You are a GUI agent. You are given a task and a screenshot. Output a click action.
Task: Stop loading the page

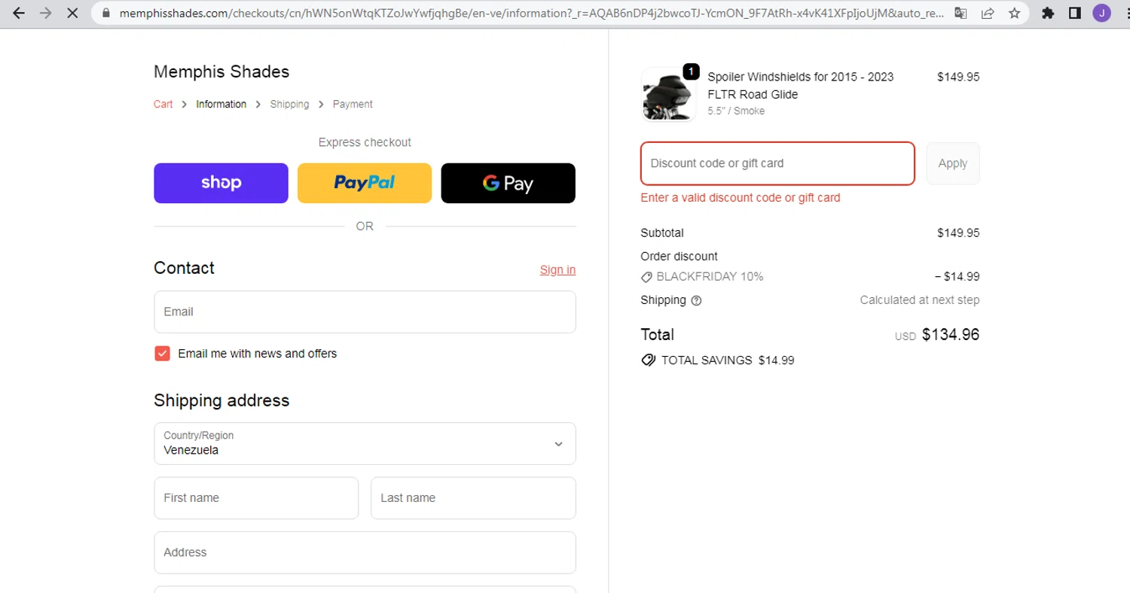(72, 13)
